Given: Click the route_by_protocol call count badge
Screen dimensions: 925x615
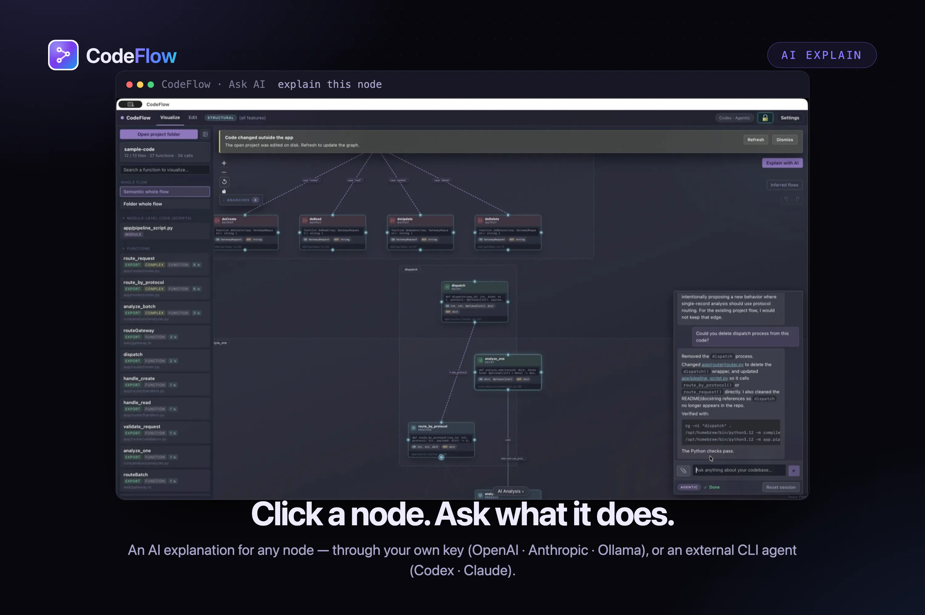Looking at the screenshot, I should (x=196, y=289).
